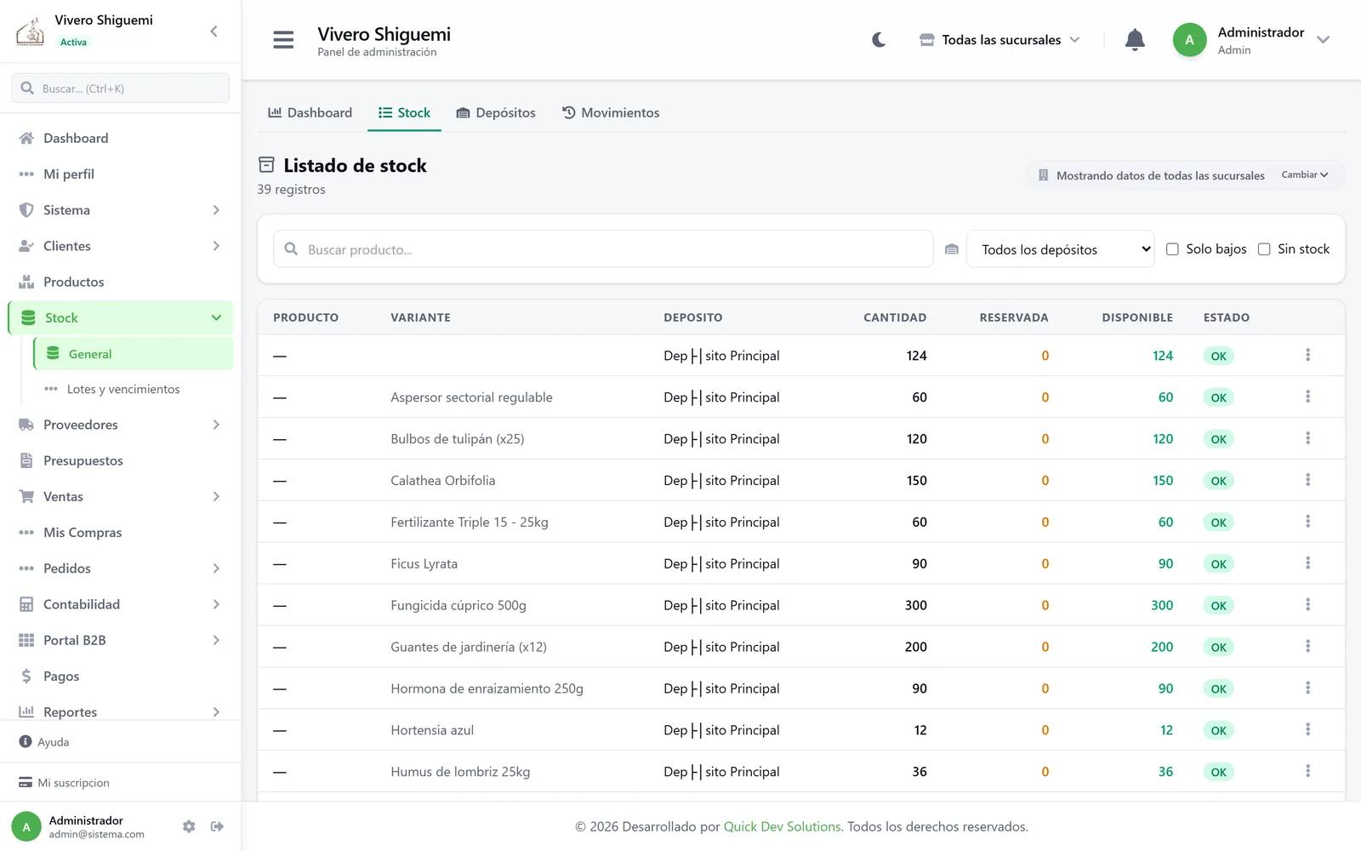1361x851 pixels.
Task: Switch to dark mode moon icon
Action: (879, 40)
